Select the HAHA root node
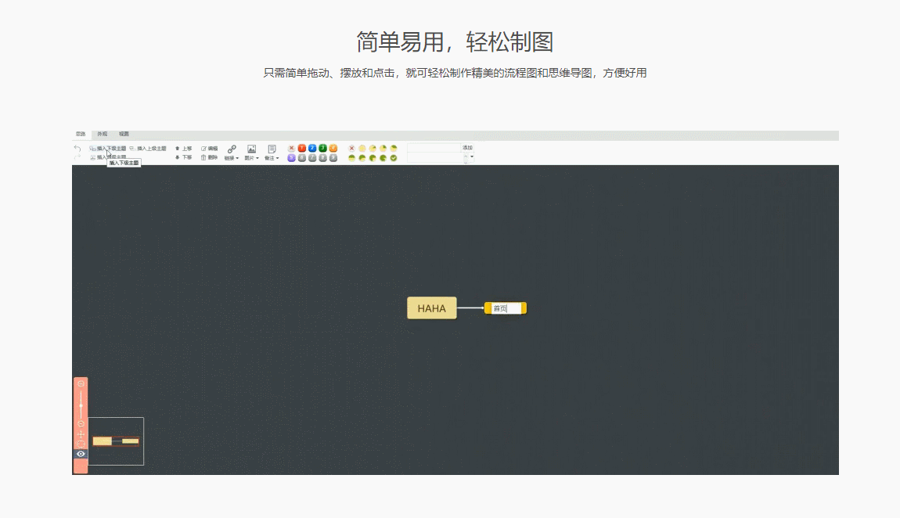The height and width of the screenshot is (518, 900). 432,308
